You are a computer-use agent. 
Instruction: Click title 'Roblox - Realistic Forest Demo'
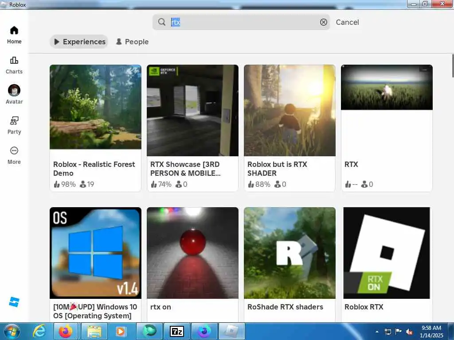coord(94,169)
